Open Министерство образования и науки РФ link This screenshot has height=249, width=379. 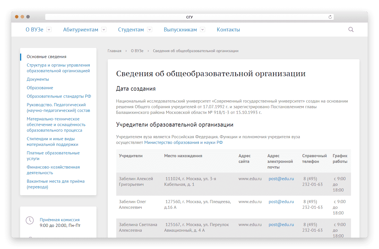[x=184, y=142]
